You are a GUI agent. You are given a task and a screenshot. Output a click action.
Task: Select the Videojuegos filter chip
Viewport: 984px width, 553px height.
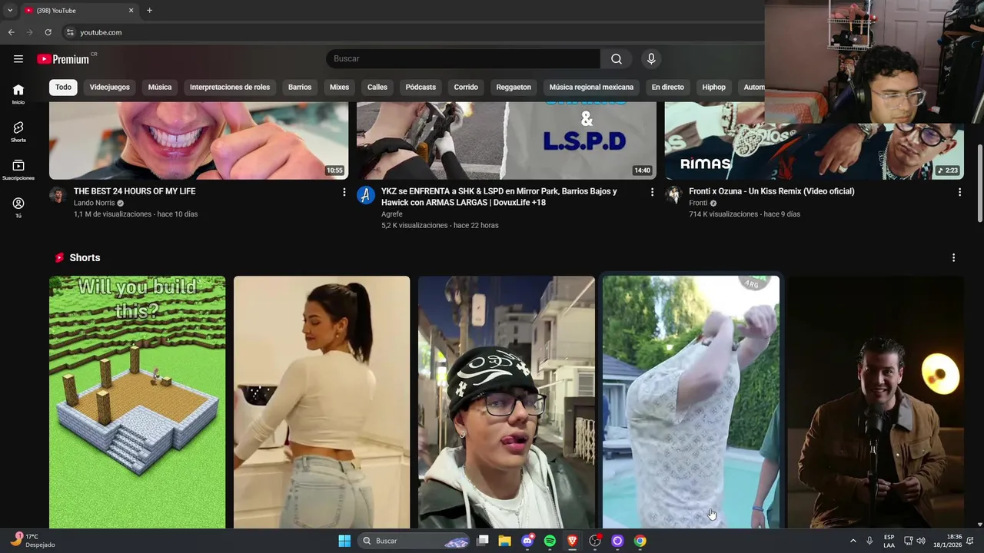point(109,87)
